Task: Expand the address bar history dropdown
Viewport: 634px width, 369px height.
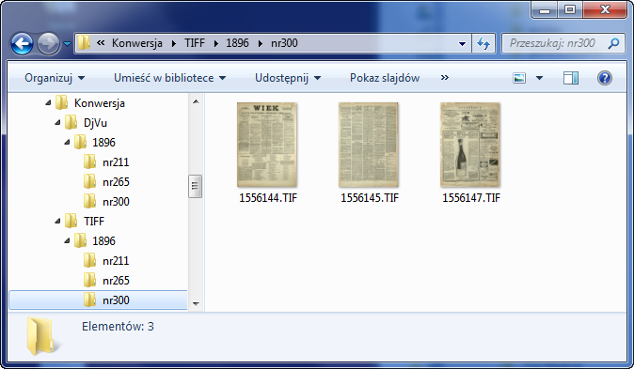Action: [x=462, y=43]
